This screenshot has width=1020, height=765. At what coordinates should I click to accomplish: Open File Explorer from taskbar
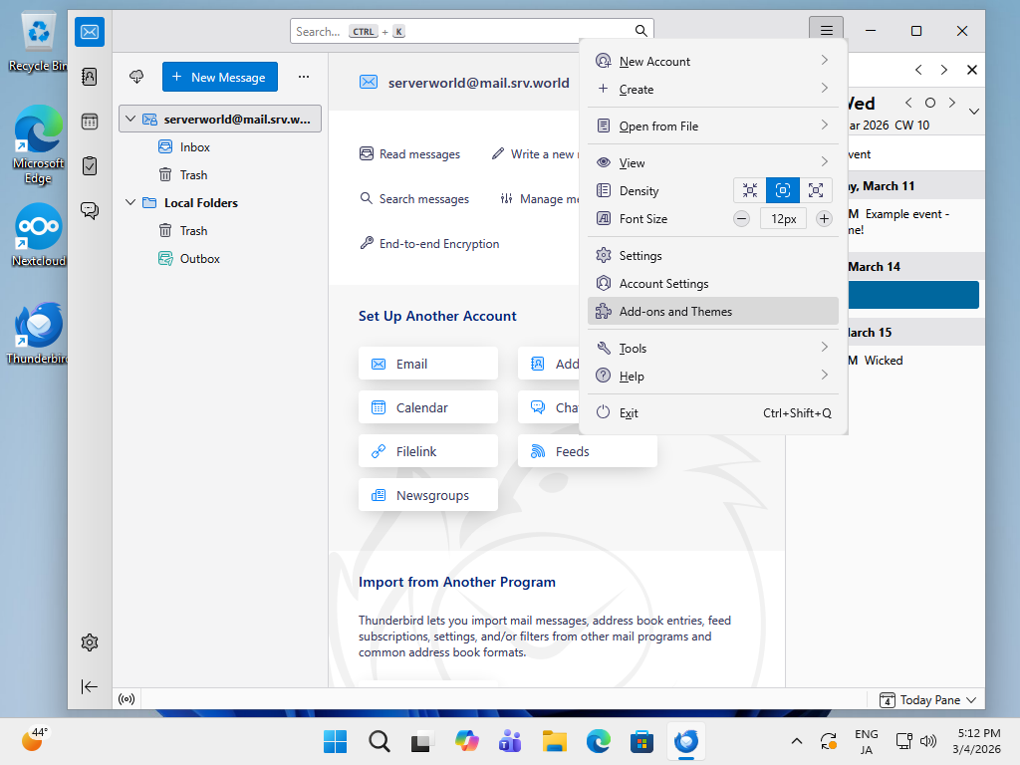554,741
